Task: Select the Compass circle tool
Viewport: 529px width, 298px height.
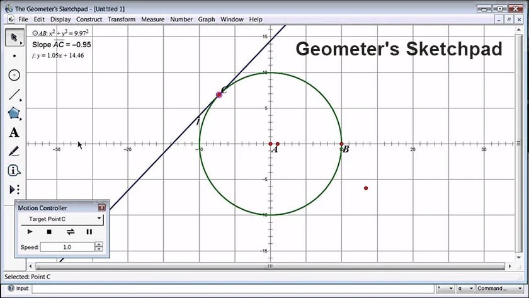Action: pos(14,75)
